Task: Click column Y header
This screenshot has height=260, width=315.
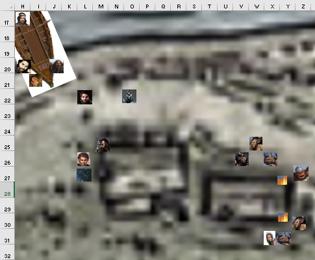Action: tap(288, 6)
